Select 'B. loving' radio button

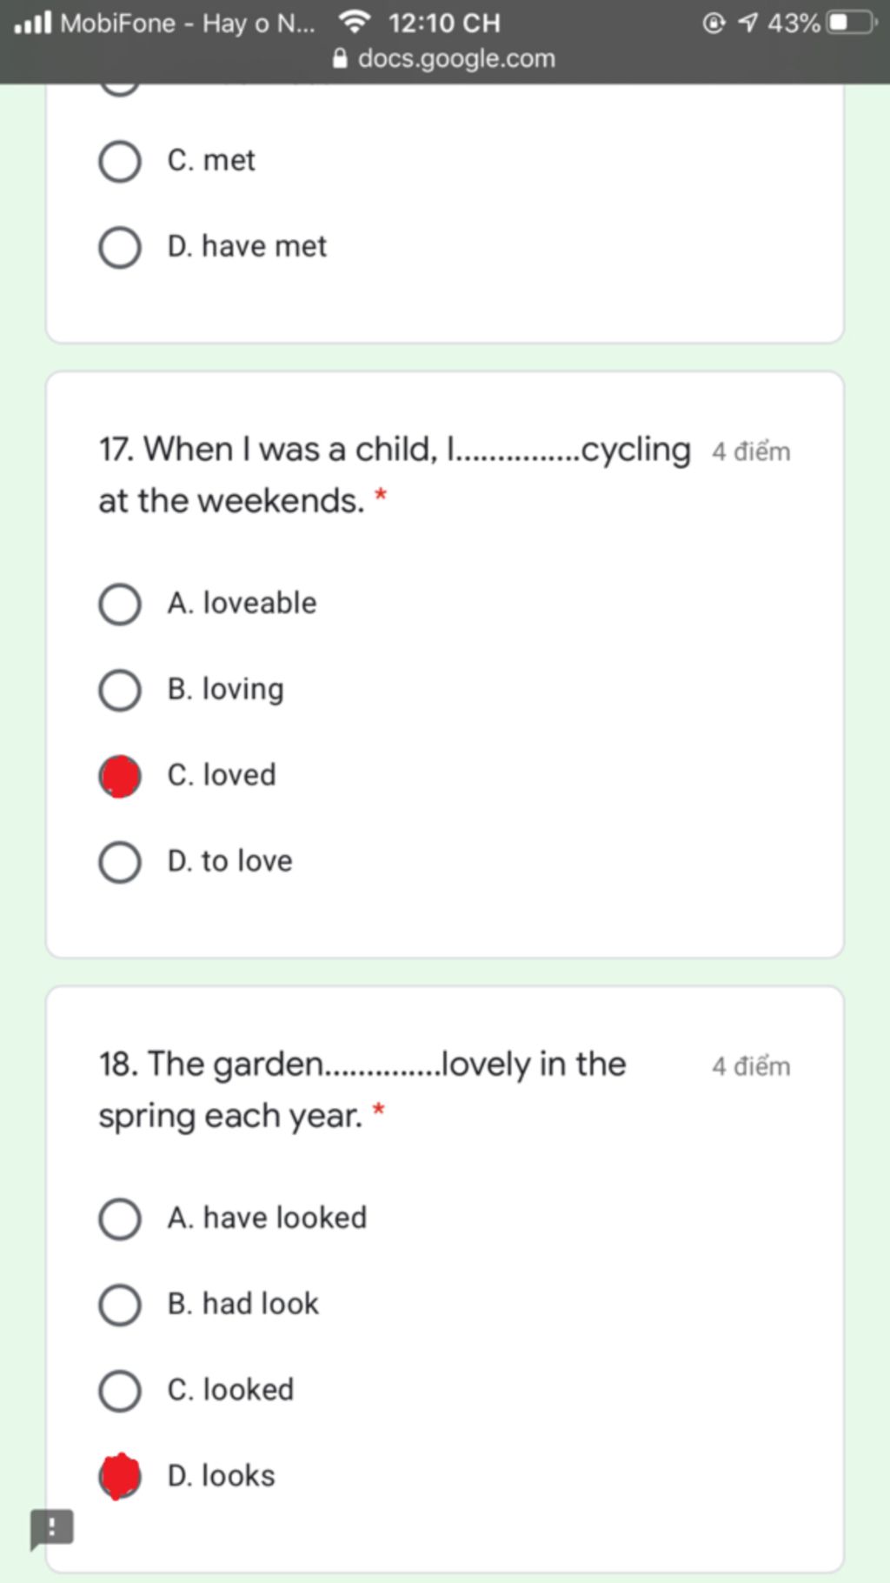pos(120,691)
